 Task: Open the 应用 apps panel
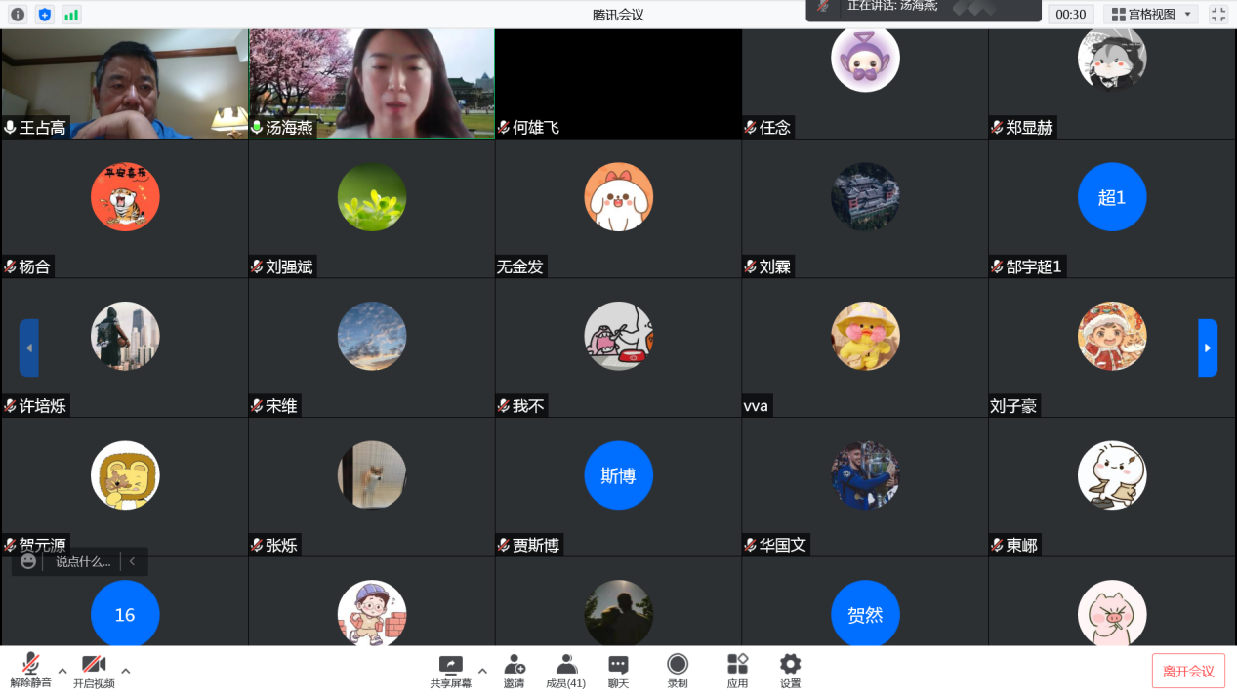[737, 671]
